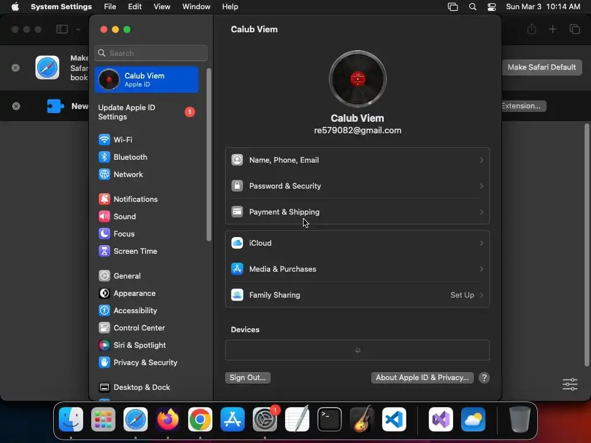Screen dimensions: 591x443
Task: Click Safari share button
Action: (x=532, y=29)
